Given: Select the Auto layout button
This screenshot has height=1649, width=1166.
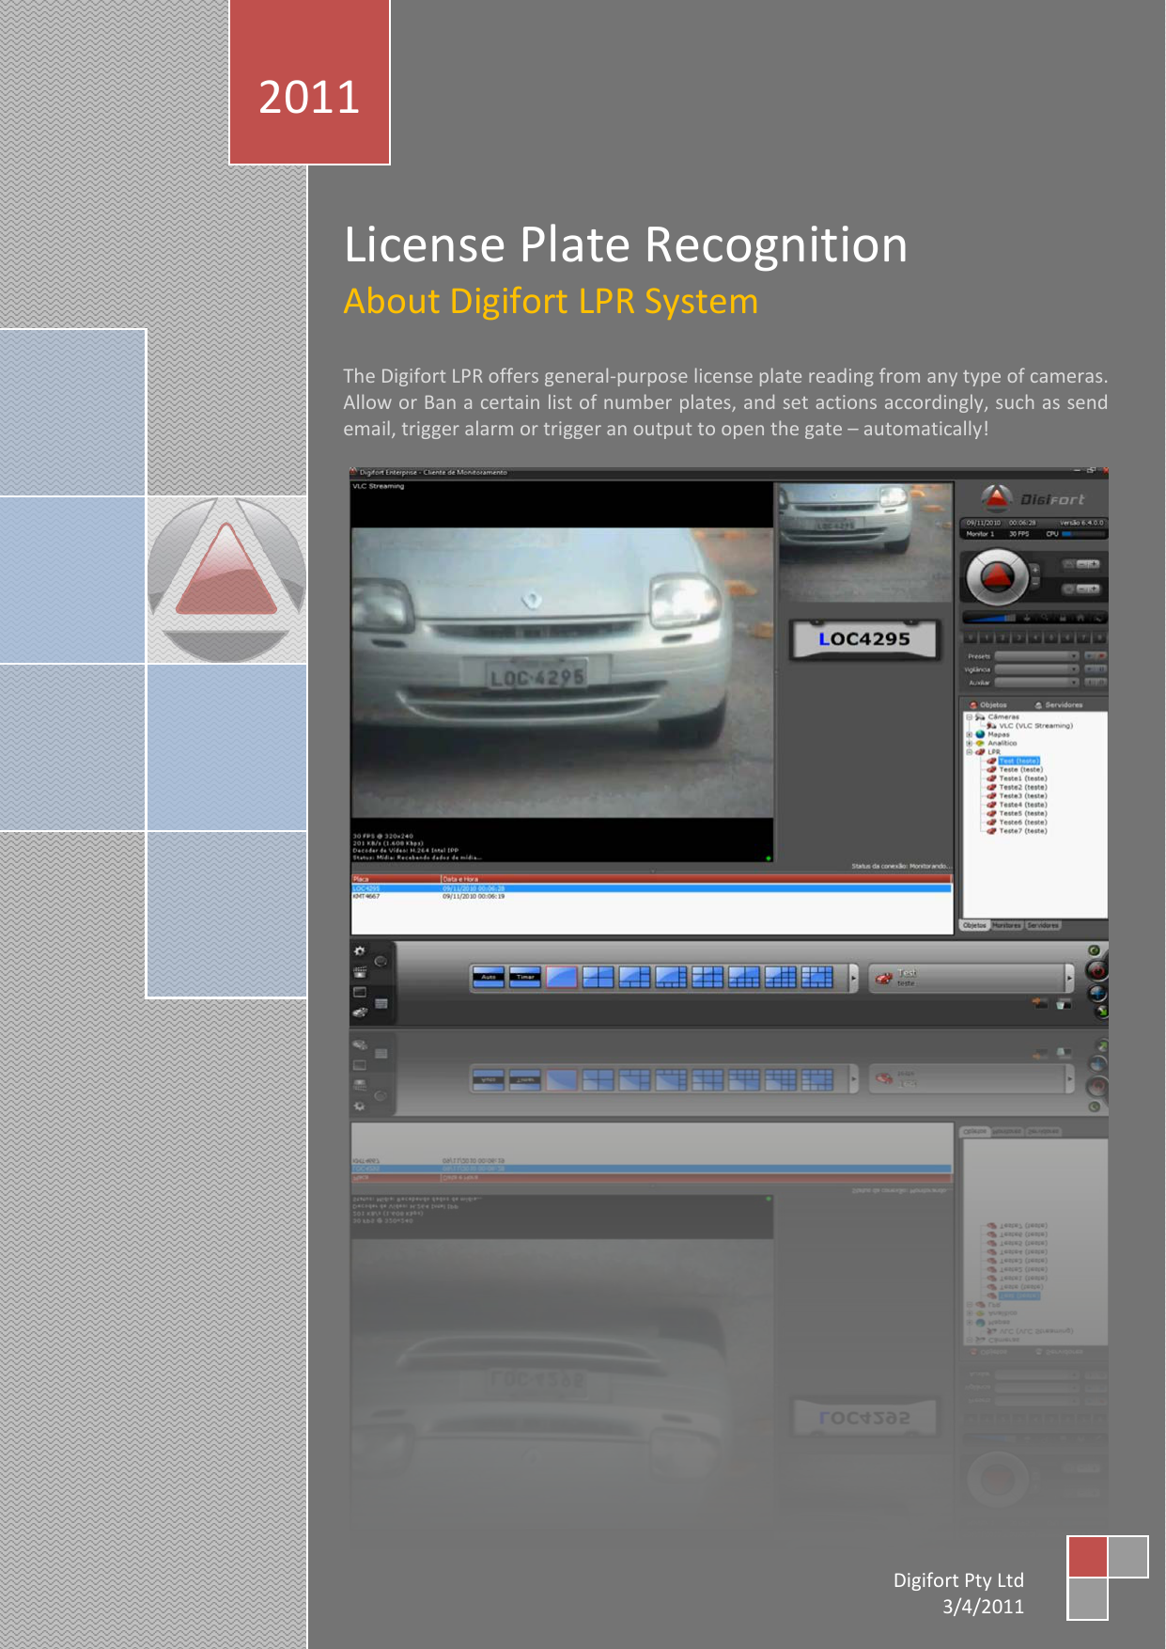Looking at the screenshot, I should click(489, 977).
